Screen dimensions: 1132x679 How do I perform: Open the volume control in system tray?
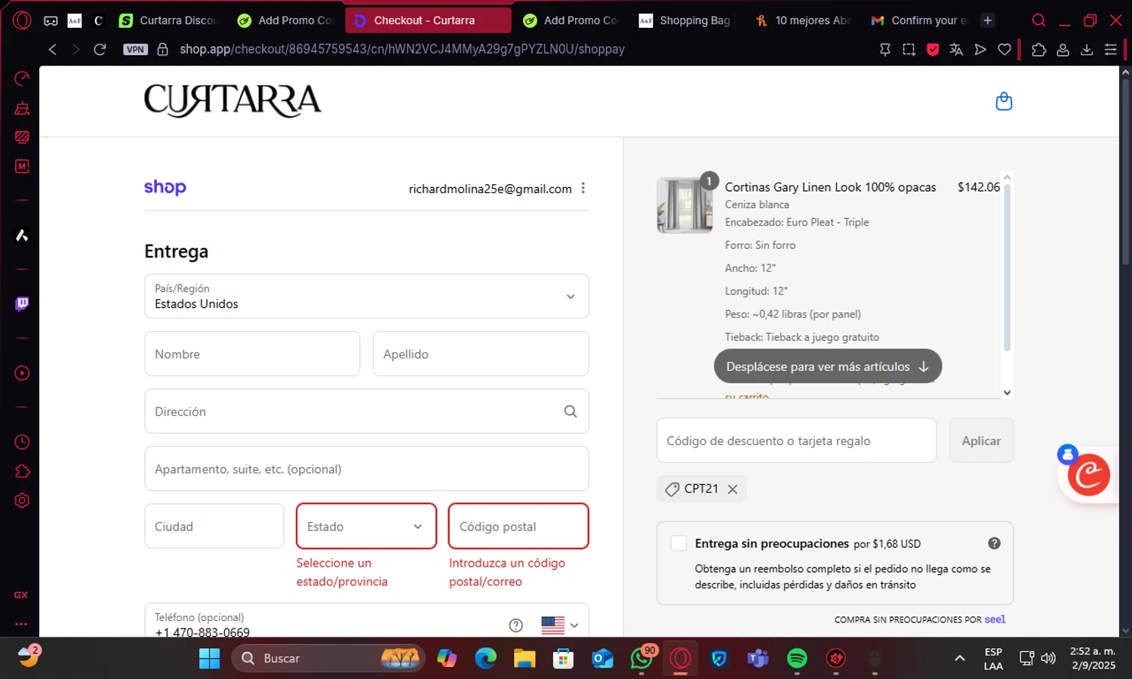(1048, 658)
